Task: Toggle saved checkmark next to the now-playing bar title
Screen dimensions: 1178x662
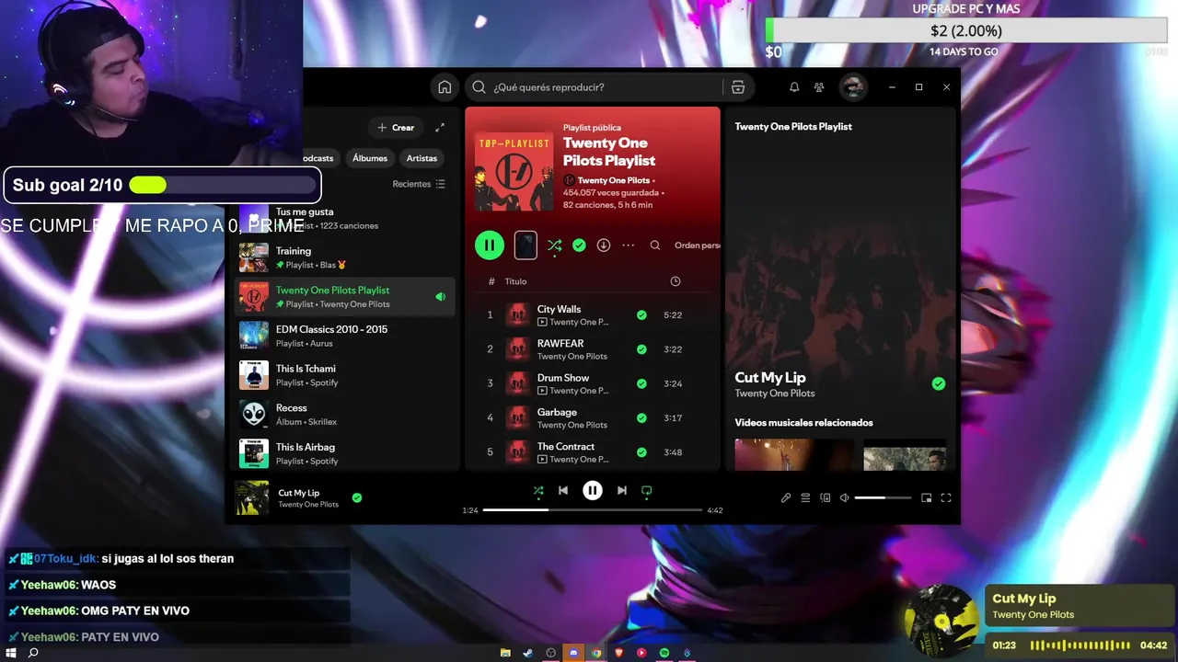Action: (357, 497)
